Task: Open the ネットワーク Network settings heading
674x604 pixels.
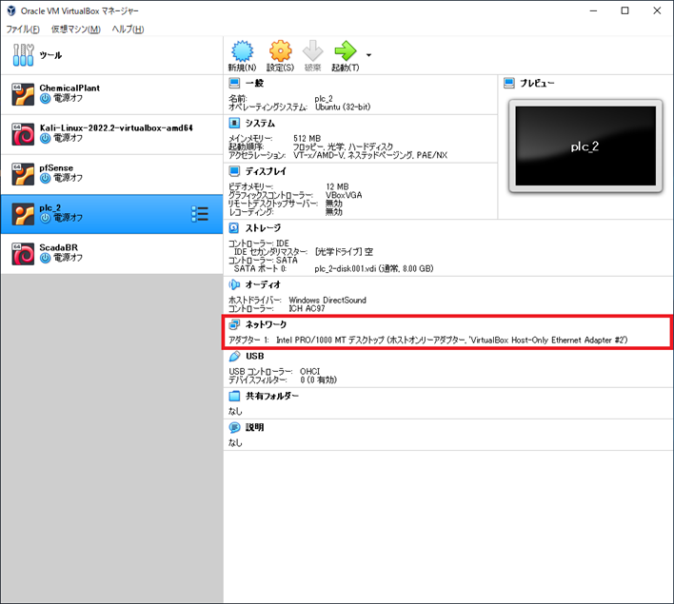Action: coord(266,324)
